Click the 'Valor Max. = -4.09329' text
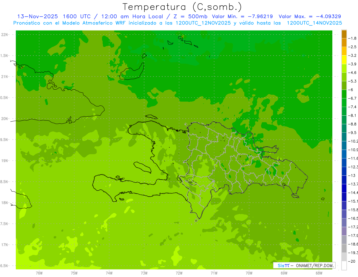 coord(310,16)
